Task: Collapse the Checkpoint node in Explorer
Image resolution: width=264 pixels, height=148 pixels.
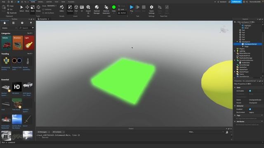Action: [x=238, y=42]
